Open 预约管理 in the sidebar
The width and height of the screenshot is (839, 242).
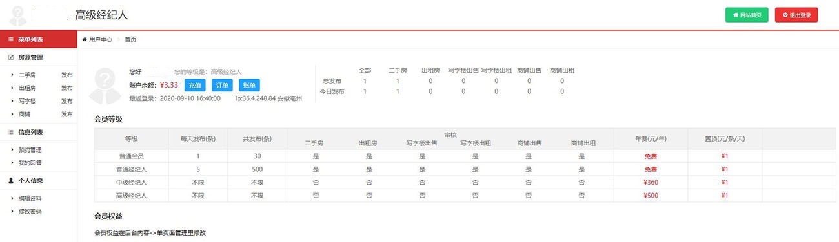pos(30,150)
